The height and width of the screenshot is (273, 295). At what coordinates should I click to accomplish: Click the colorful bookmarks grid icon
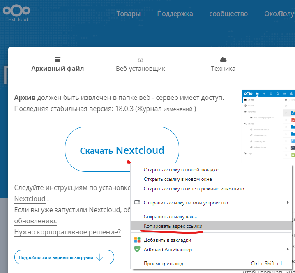pos(137,240)
